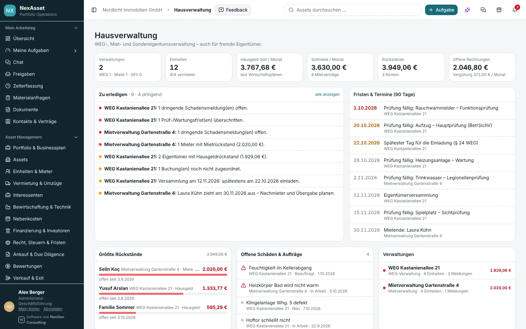
Task: Open notifications bell with badge
Action: (x=515, y=10)
